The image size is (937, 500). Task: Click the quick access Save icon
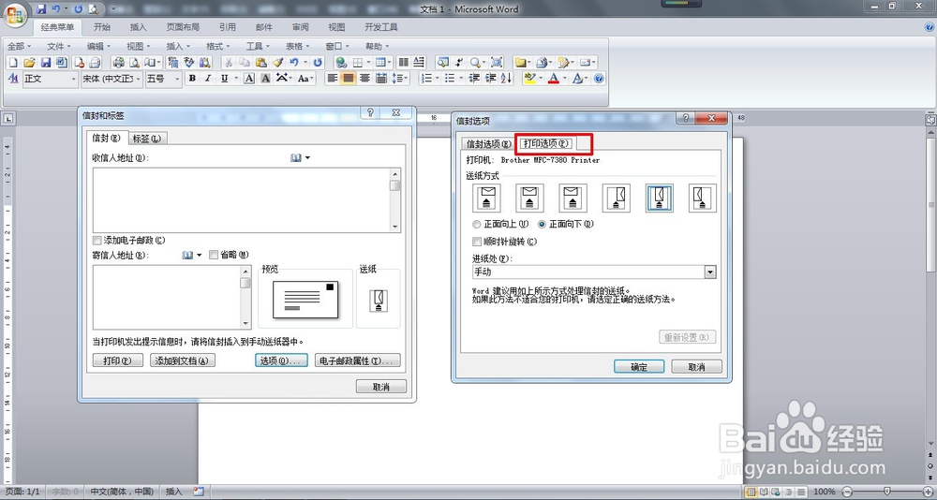pos(41,9)
